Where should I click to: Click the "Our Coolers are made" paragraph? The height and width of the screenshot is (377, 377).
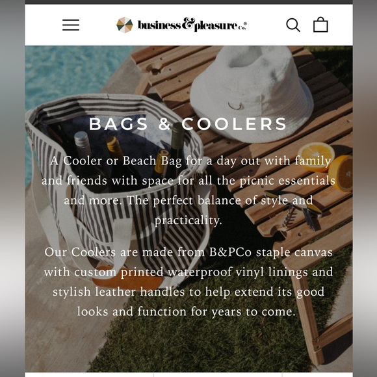[188, 282]
